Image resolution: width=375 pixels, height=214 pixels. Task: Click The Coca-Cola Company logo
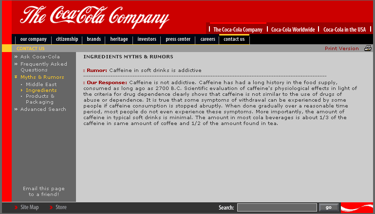click(x=94, y=16)
